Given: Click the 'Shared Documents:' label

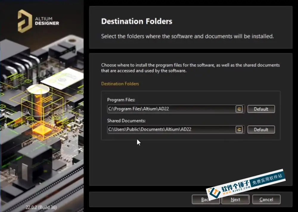Looking at the screenshot, I should [126, 121].
